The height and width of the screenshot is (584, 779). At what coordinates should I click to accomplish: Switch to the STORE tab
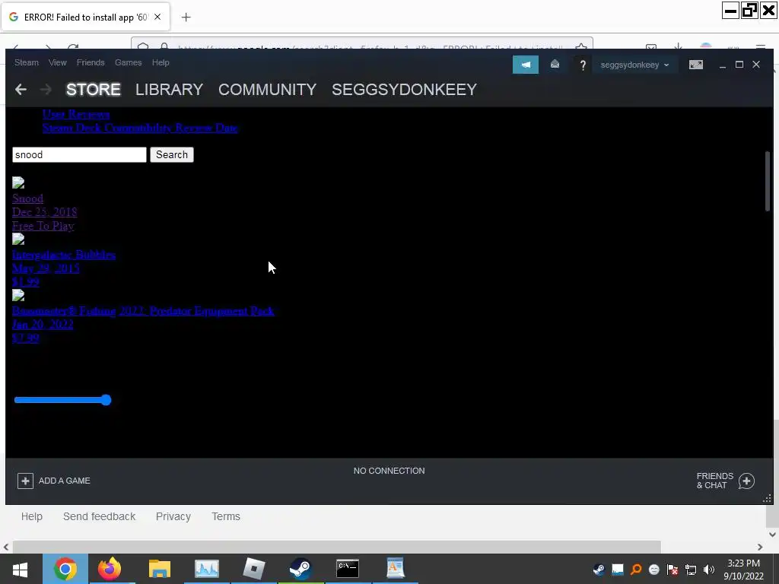(x=94, y=90)
